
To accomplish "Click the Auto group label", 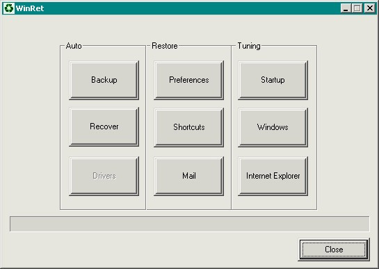I will coord(74,46).
